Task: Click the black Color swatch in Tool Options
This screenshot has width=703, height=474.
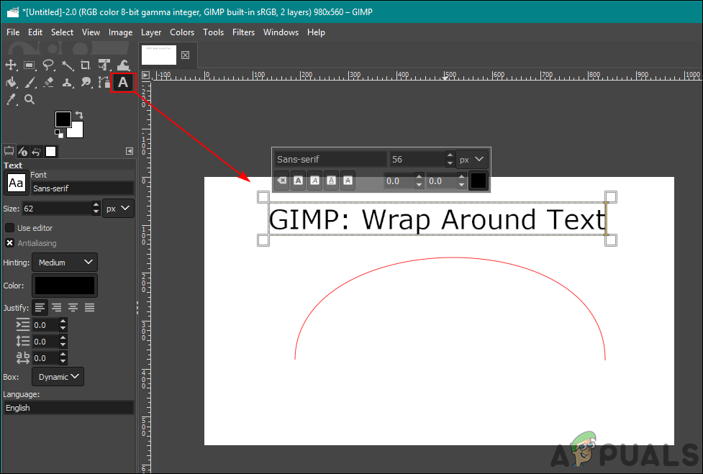Action: tap(64, 286)
